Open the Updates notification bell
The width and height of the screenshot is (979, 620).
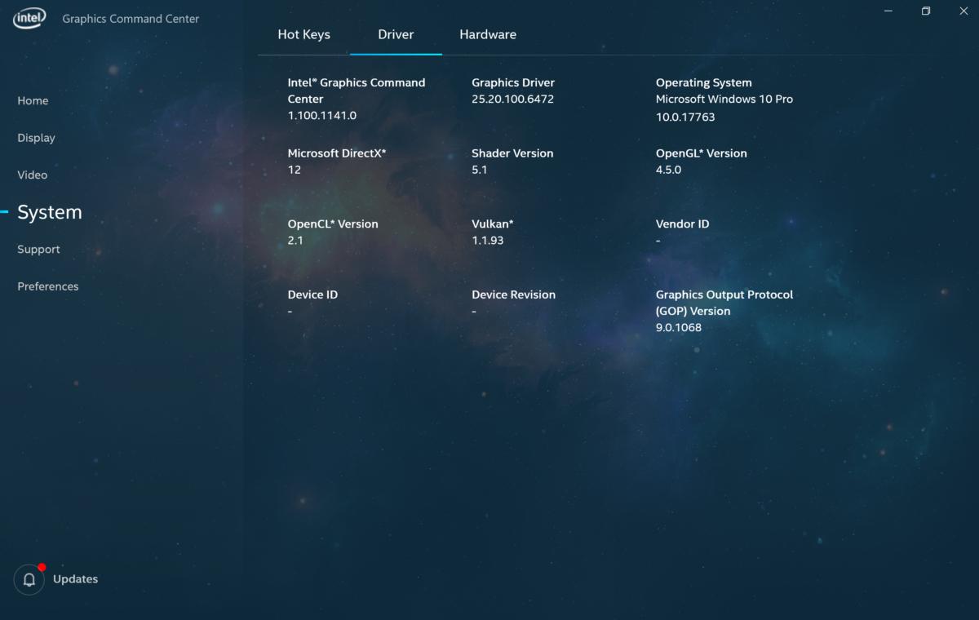29,580
